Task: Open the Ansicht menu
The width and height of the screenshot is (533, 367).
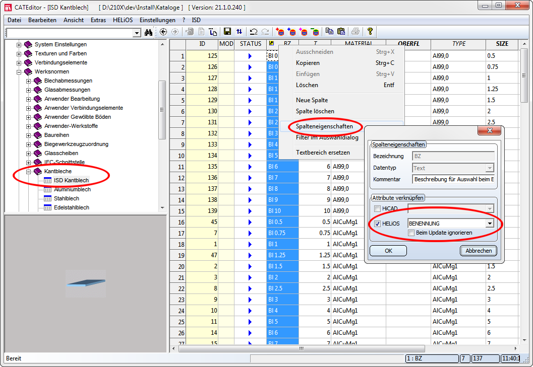Action: [x=74, y=20]
